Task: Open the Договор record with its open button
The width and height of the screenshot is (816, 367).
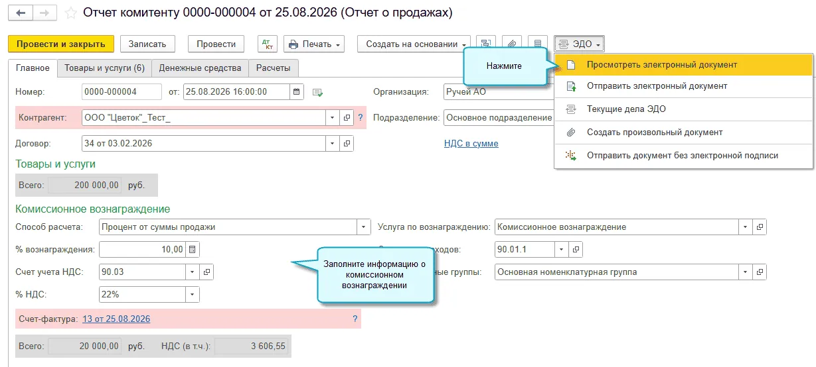Action: pyautogui.click(x=347, y=143)
